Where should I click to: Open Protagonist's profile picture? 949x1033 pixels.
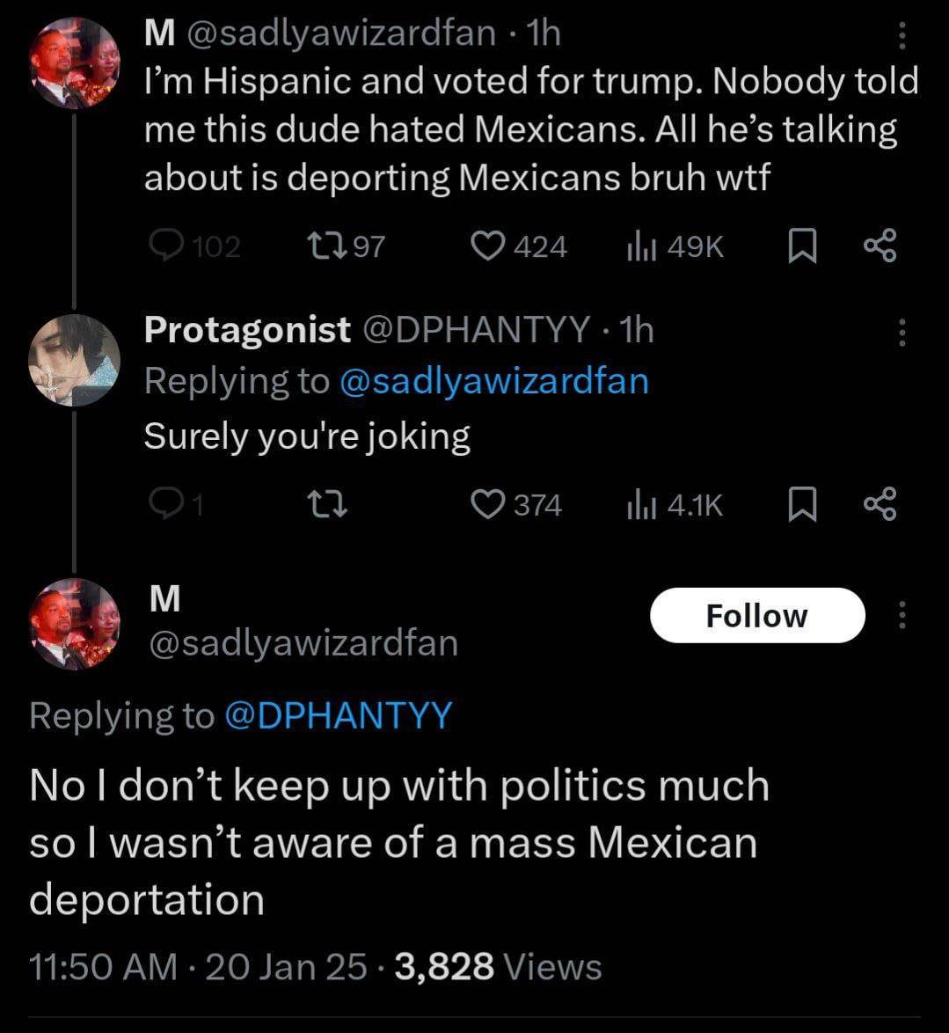click(73, 359)
